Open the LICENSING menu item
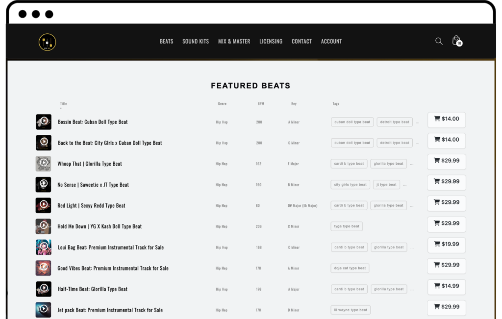 tap(271, 41)
